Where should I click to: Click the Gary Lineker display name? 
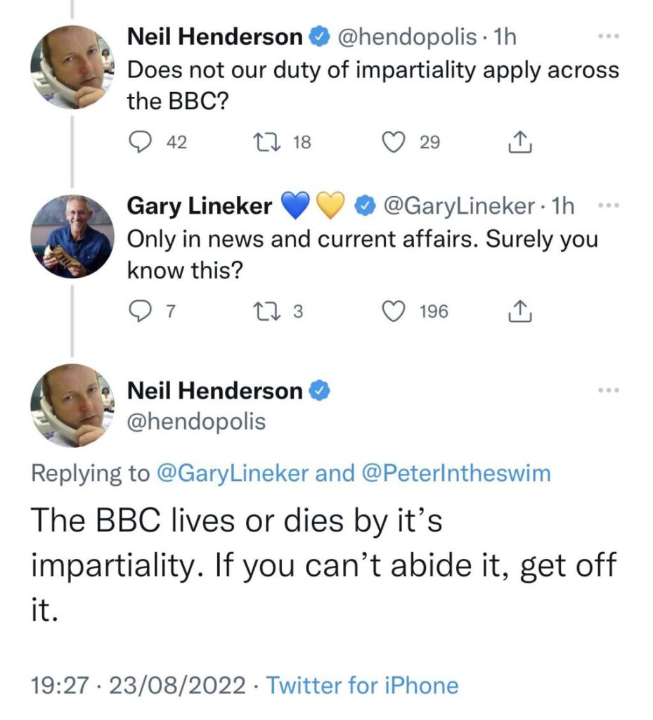pos(200,206)
